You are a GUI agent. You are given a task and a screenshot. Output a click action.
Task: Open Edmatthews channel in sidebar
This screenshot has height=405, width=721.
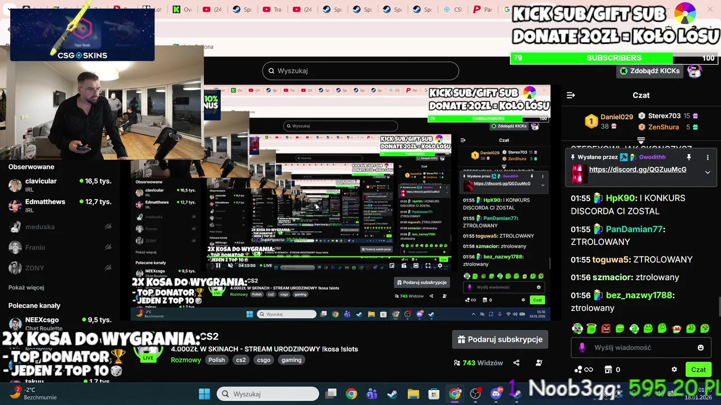click(x=60, y=206)
